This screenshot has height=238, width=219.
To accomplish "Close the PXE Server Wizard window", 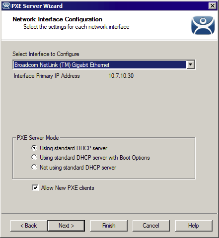I will click(213, 6).
